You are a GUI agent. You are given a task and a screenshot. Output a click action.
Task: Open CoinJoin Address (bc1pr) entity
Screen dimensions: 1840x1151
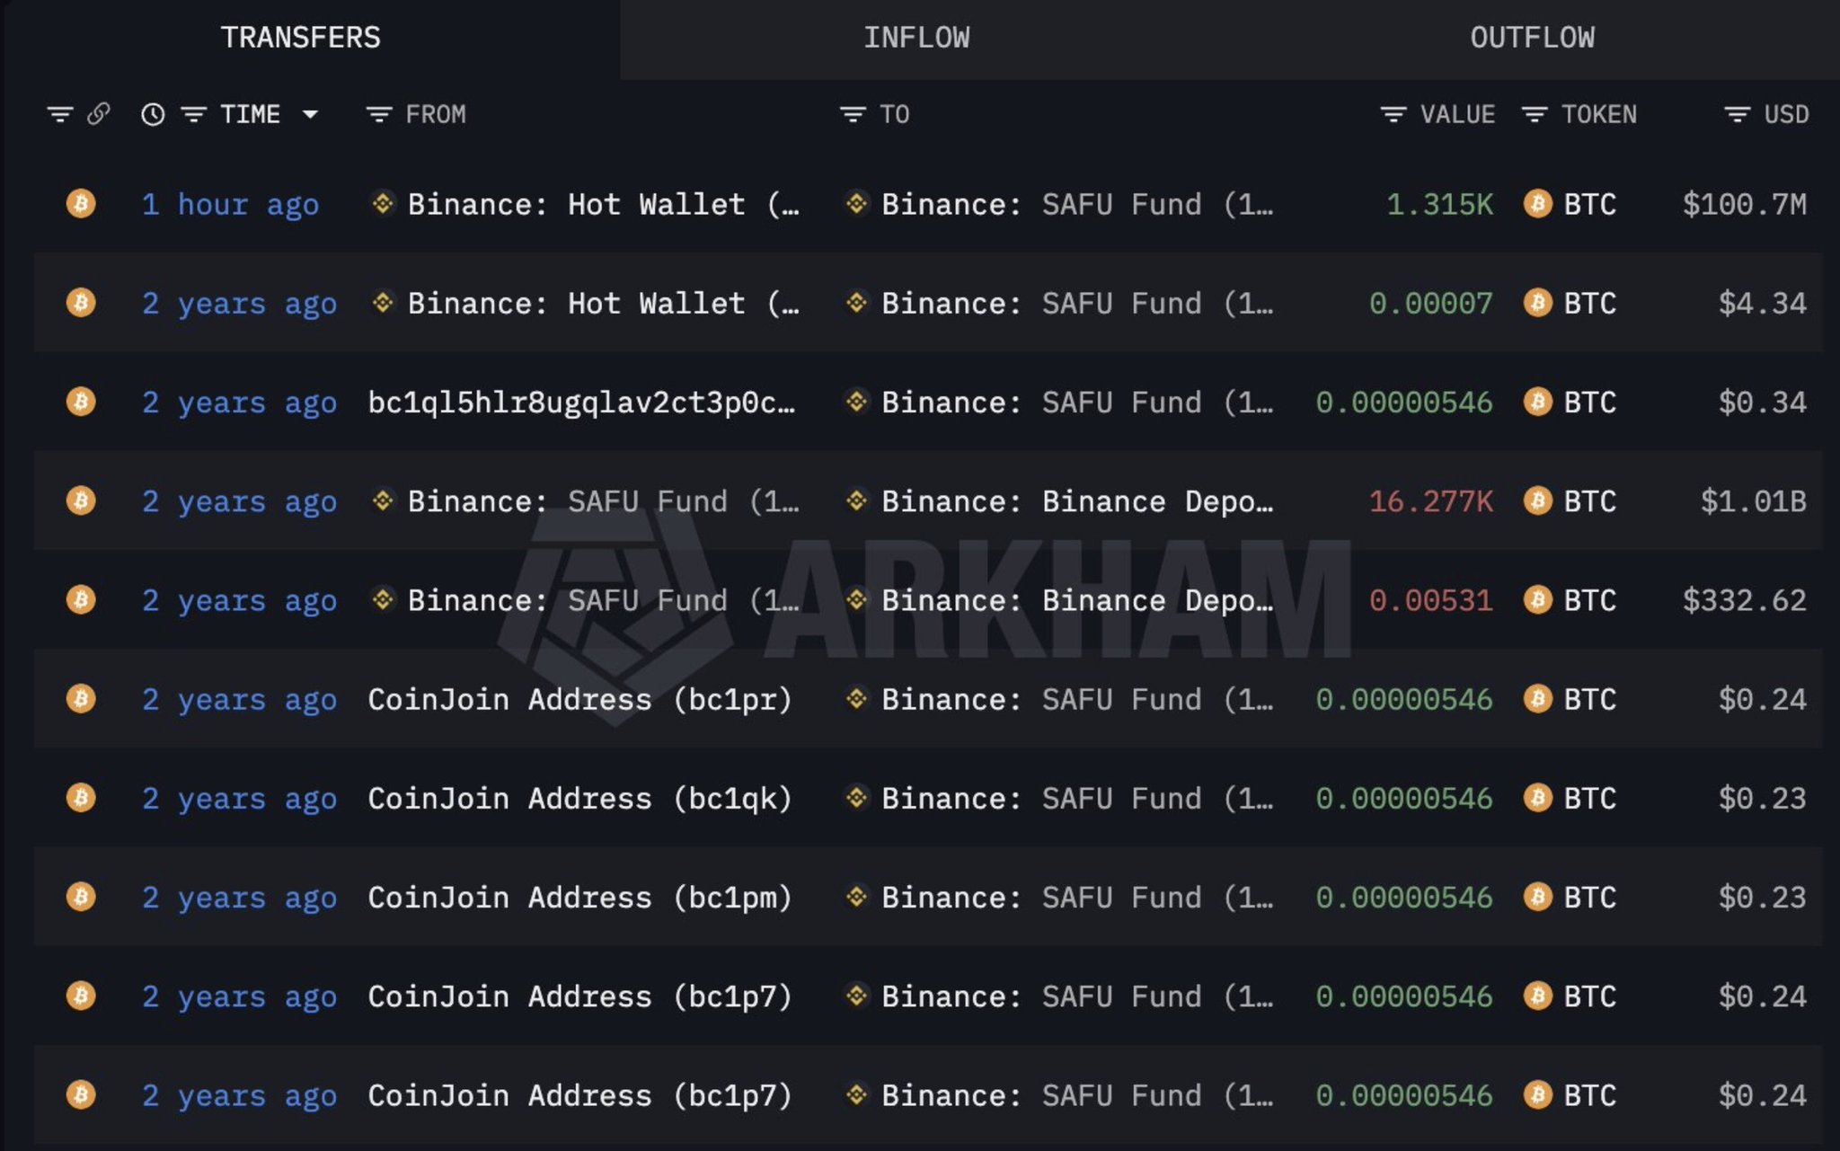pyautogui.click(x=579, y=699)
